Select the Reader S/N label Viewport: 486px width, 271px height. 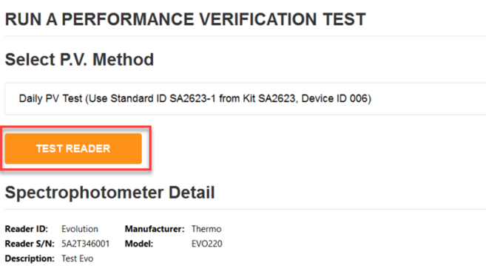pyautogui.click(x=30, y=244)
